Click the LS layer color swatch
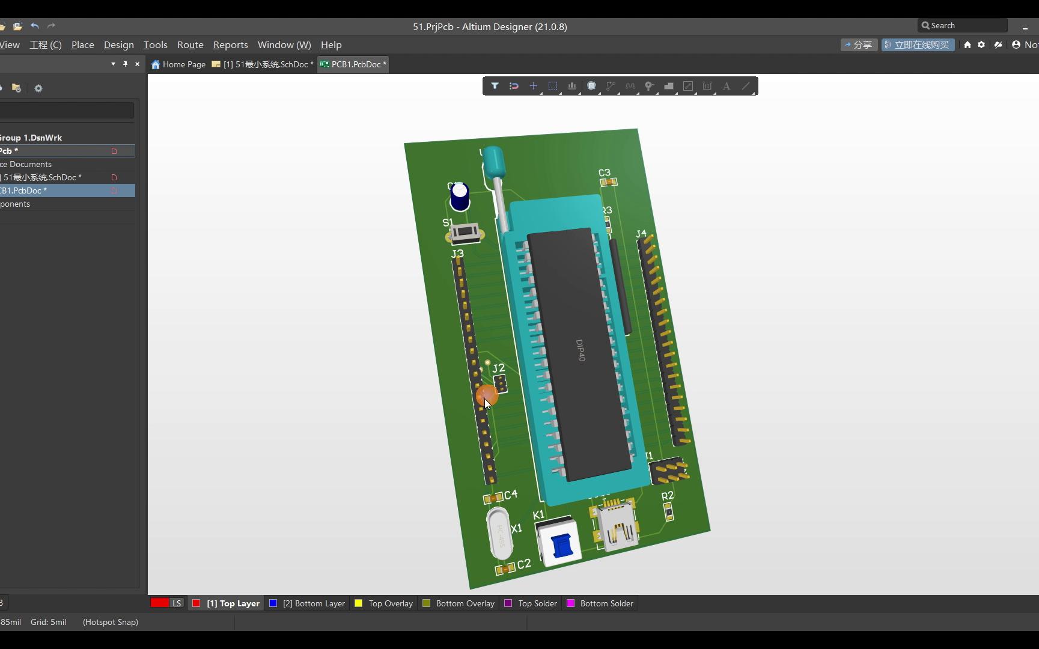The width and height of the screenshot is (1039, 649). click(x=159, y=603)
